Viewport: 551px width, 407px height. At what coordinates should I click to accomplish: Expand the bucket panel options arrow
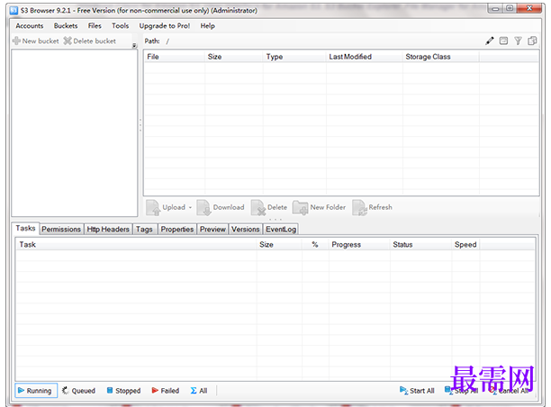134,45
